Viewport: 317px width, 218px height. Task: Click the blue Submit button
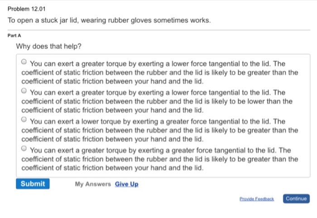coord(33,184)
